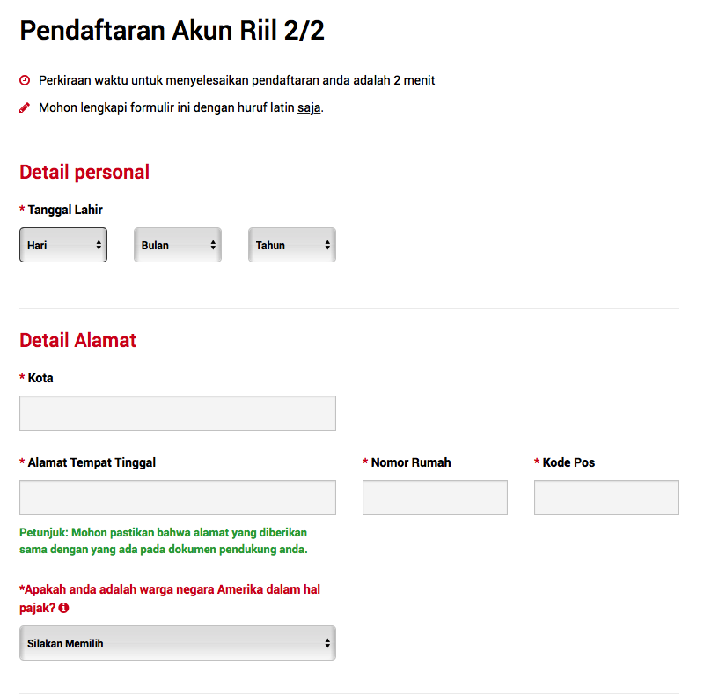Expand the Bulan month dropdown
This screenshot has height=695, width=704.
(178, 246)
